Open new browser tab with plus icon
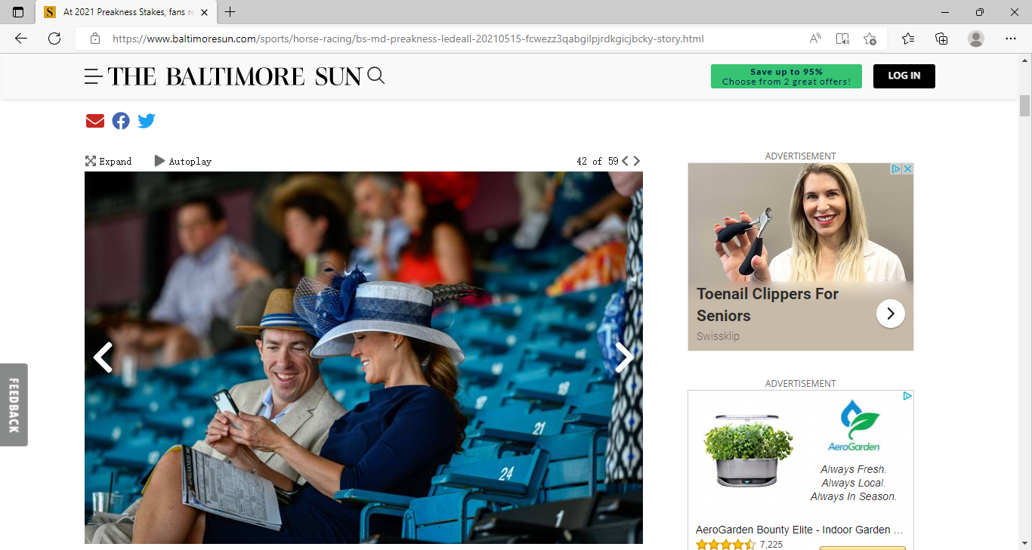Screen dimensions: 1032x550 point(230,12)
